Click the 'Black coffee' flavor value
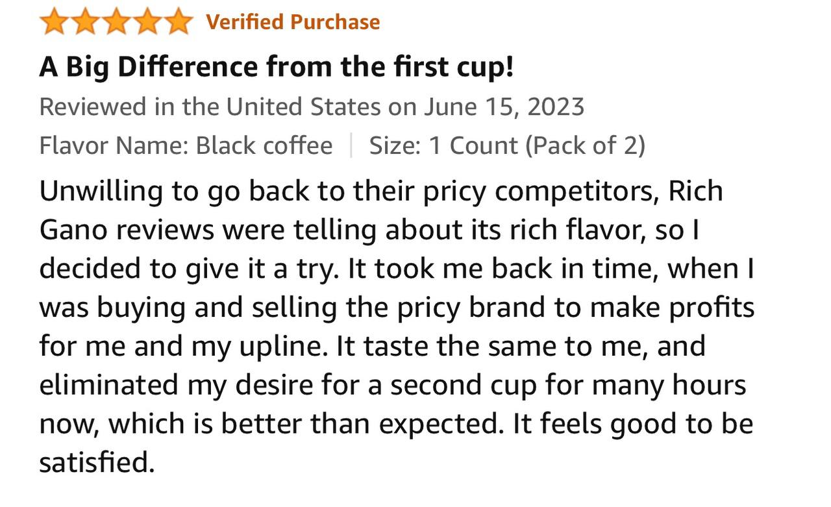This screenshot has height=507, width=831. pos(264,145)
